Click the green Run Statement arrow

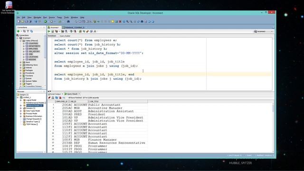(x=49, y=31)
